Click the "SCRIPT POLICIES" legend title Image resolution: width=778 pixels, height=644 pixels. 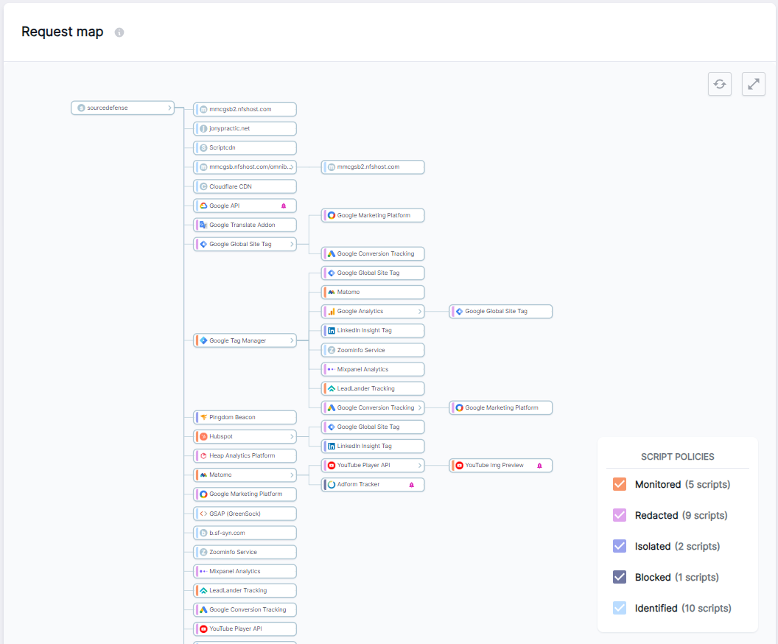pos(677,457)
